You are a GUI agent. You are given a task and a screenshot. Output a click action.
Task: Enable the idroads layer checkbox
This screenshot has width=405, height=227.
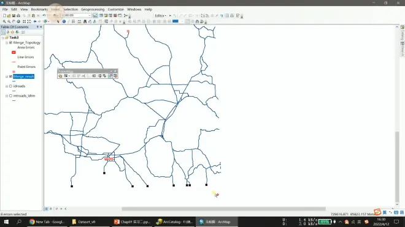[10, 86]
